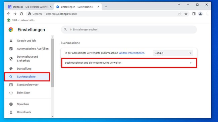Open the GIGA bookmark

(21, 20)
